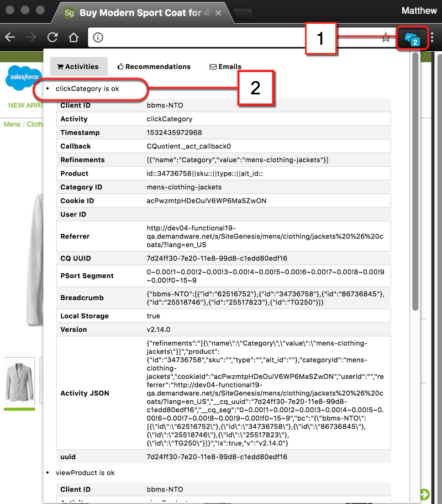Switch to the Activities tab
Viewport: 442px width, 504px height.
[78, 67]
